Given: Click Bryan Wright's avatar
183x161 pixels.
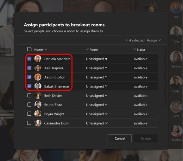Looking at the screenshot, I should click(38, 114).
